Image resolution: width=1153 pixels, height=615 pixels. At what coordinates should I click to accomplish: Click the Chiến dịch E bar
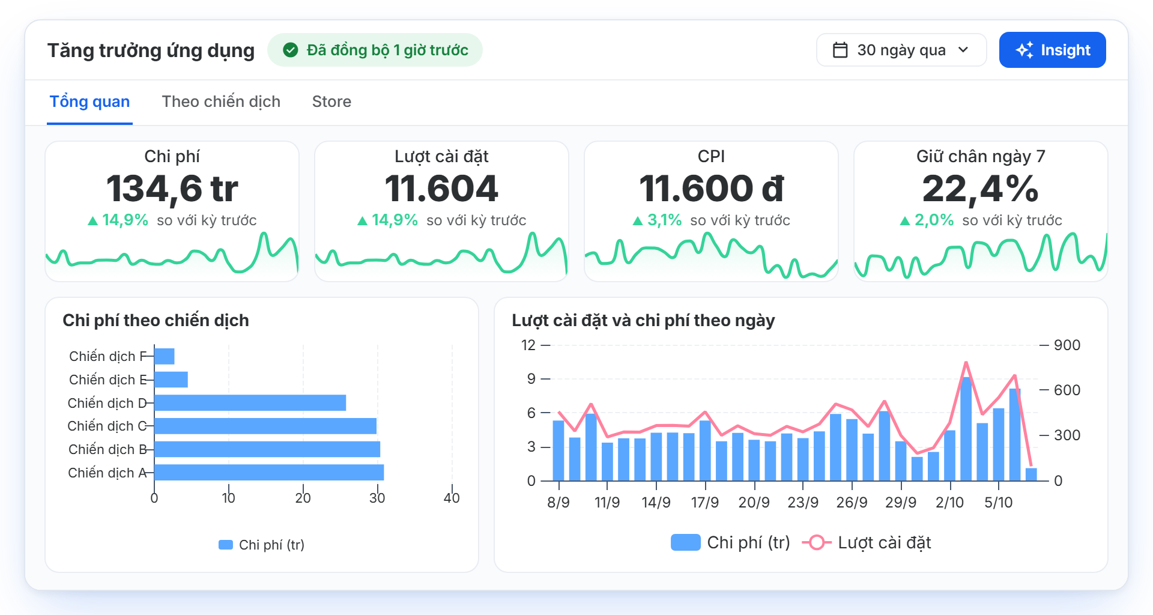pos(171,380)
